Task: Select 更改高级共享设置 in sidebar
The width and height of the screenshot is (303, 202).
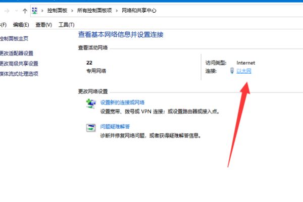Action: 19,64
